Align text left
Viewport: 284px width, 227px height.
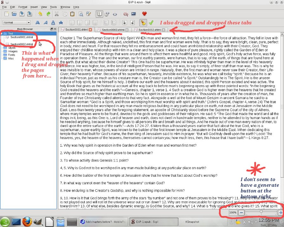pyautogui.click(x=72, y=22)
